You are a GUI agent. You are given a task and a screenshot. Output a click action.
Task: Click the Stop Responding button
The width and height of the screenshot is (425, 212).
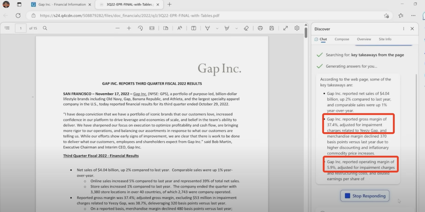click(x=365, y=196)
